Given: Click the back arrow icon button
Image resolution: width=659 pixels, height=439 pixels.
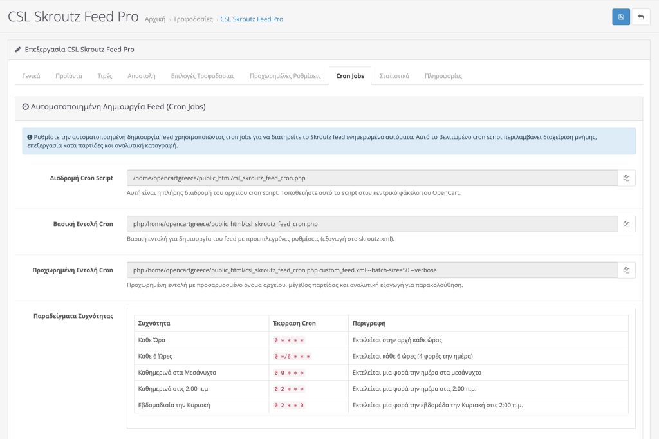Looking at the screenshot, I should [641, 17].
